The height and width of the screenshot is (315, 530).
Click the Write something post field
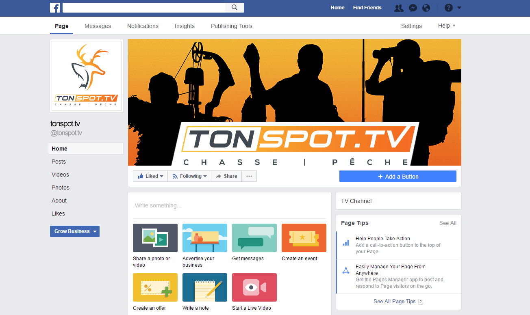230,205
